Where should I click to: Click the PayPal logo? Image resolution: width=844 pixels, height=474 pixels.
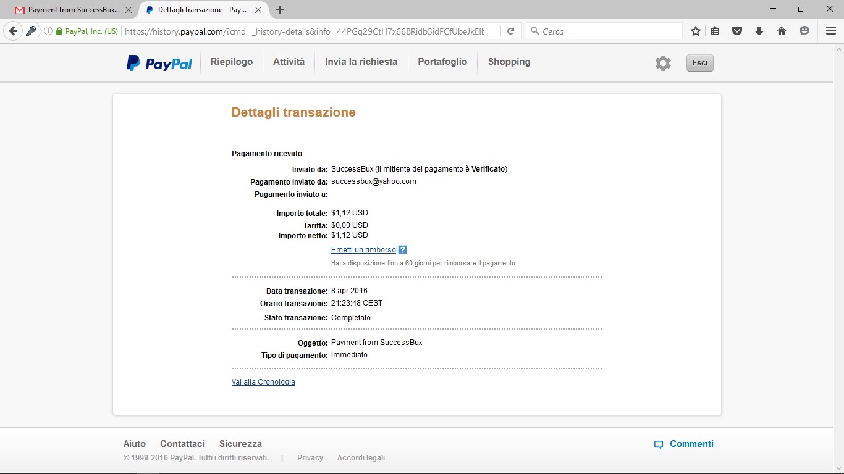pos(159,63)
